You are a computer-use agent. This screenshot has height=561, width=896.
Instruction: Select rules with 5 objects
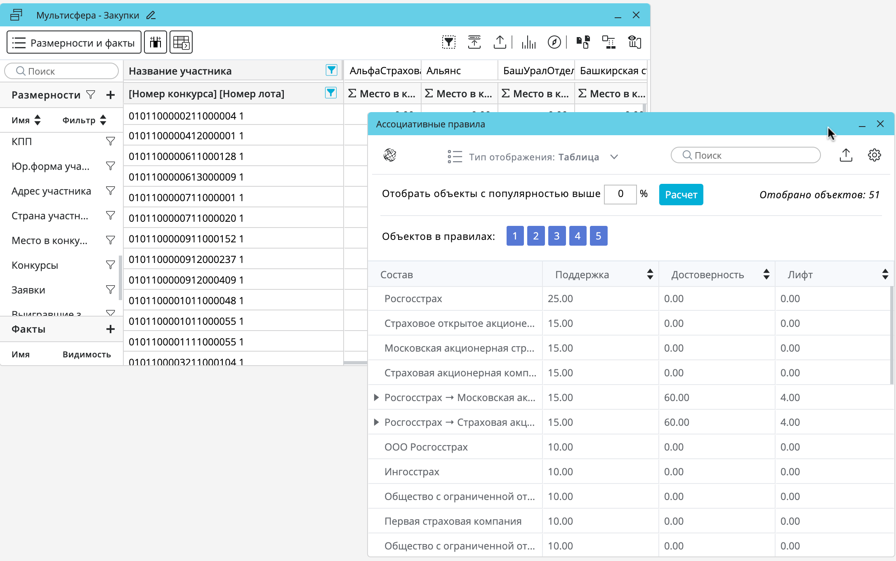coord(598,236)
